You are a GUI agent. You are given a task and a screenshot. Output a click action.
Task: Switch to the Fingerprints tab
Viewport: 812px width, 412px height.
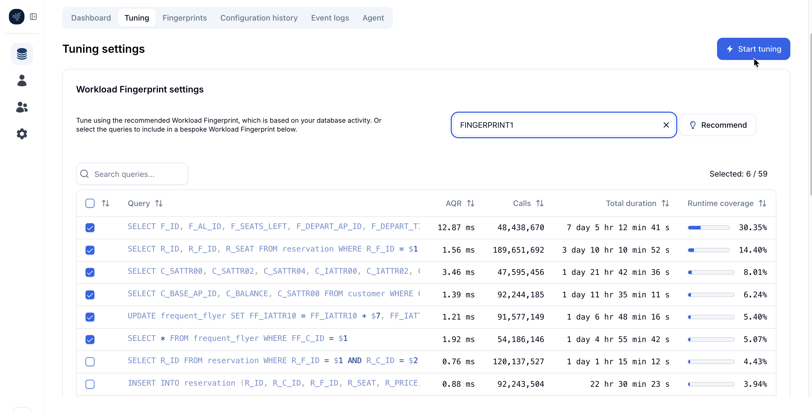[x=184, y=18]
